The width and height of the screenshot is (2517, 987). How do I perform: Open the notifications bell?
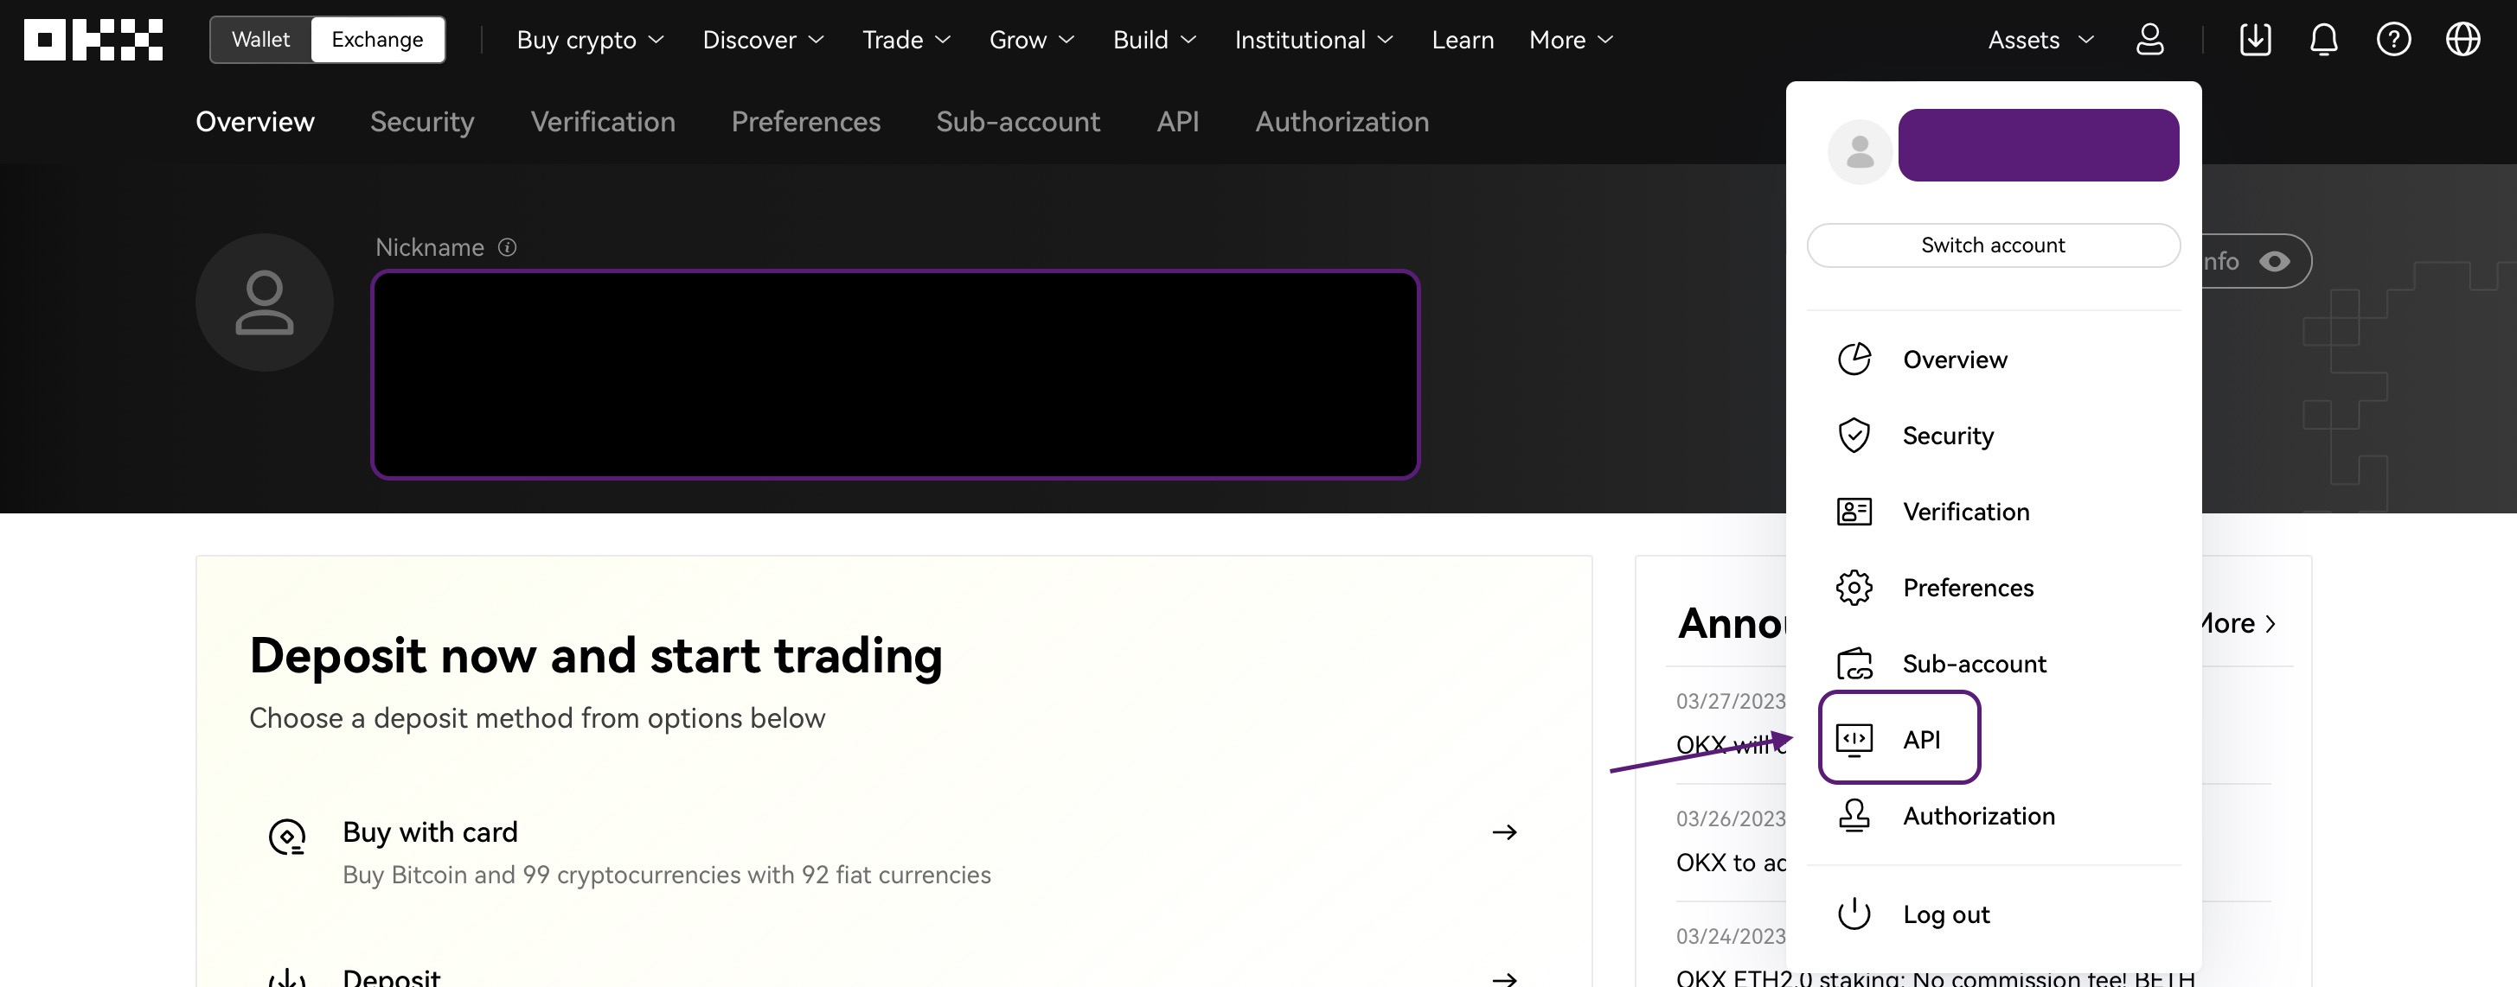click(2323, 40)
